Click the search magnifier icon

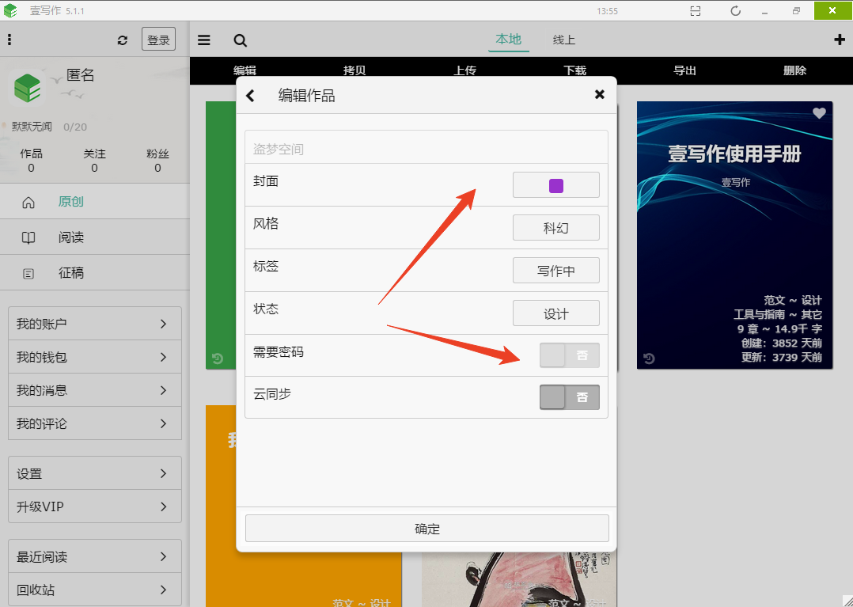[x=241, y=40]
